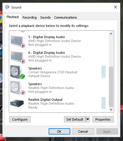Click the Realtek Speakers not plugged in icon
The image size is (123, 141).
(x=17, y=88)
